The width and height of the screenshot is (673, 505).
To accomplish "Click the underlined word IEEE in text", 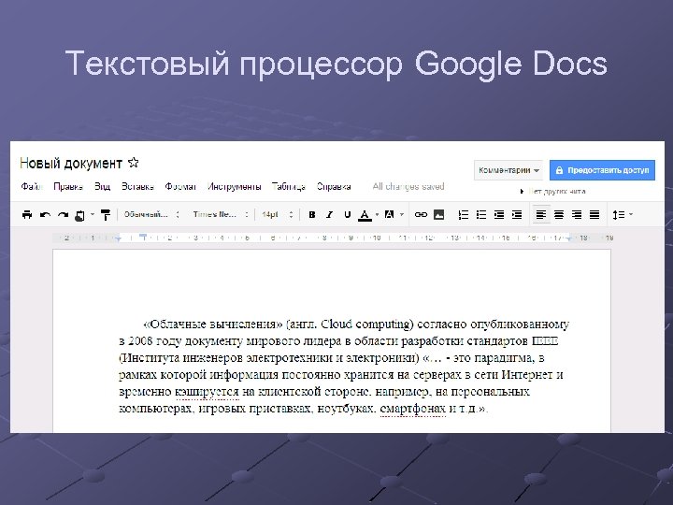I will pyautogui.click(x=545, y=341).
